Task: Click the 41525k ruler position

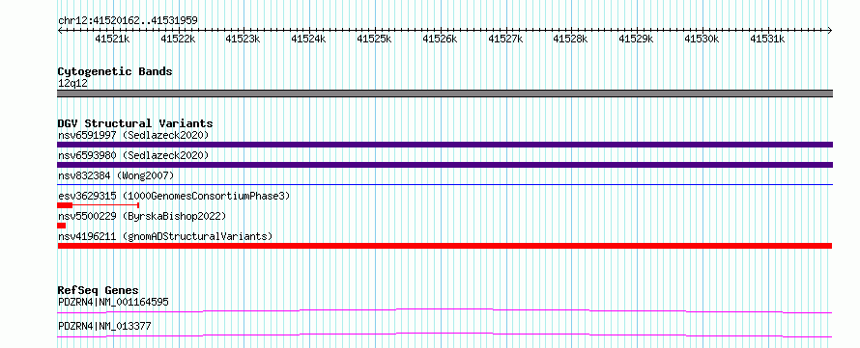Action: click(374, 39)
